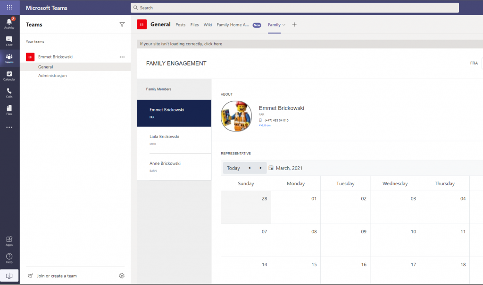Select the Teams icon in sidebar
The height and width of the screenshot is (285, 483).
pos(9,58)
